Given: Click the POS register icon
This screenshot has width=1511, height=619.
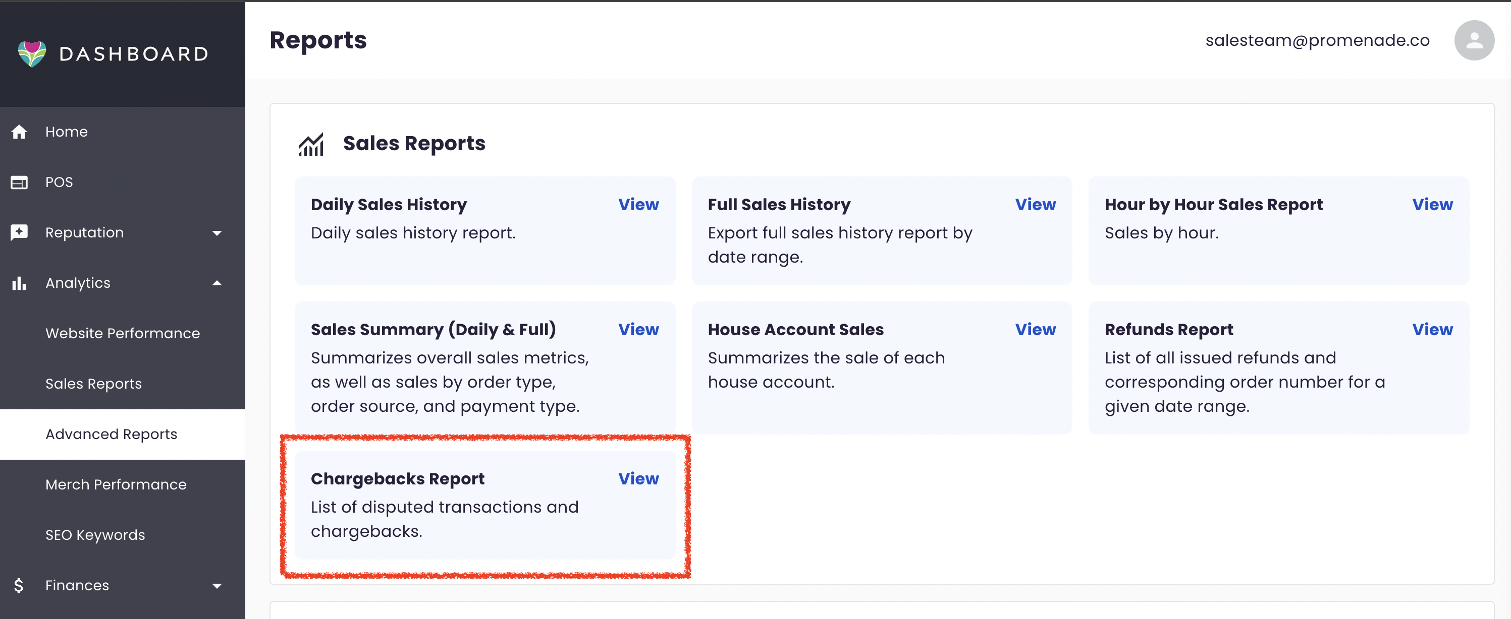Looking at the screenshot, I should 19,182.
